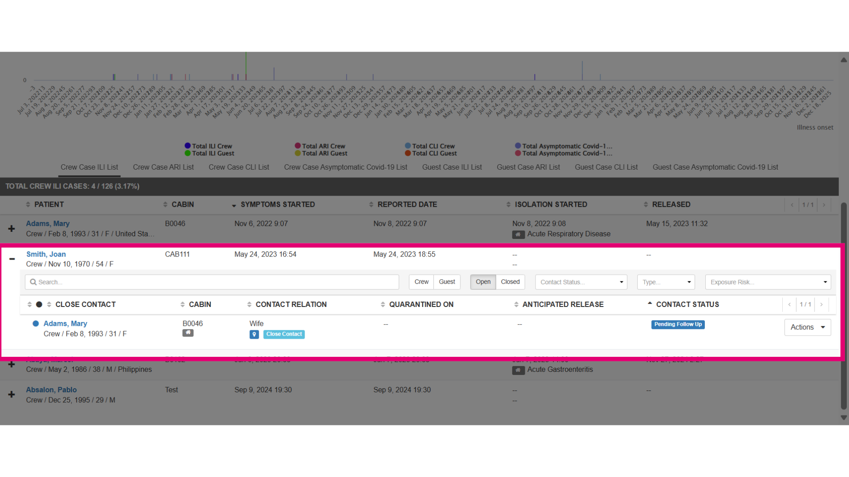Open Guest Case ILI List tab
This screenshot has width=849, height=477.
[452, 167]
